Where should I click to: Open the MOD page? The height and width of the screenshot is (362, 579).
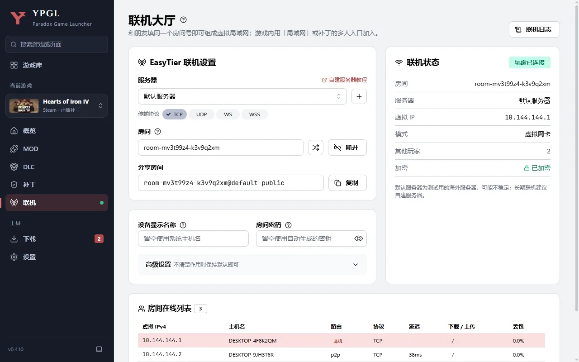pyautogui.click(x=57, y=149)
